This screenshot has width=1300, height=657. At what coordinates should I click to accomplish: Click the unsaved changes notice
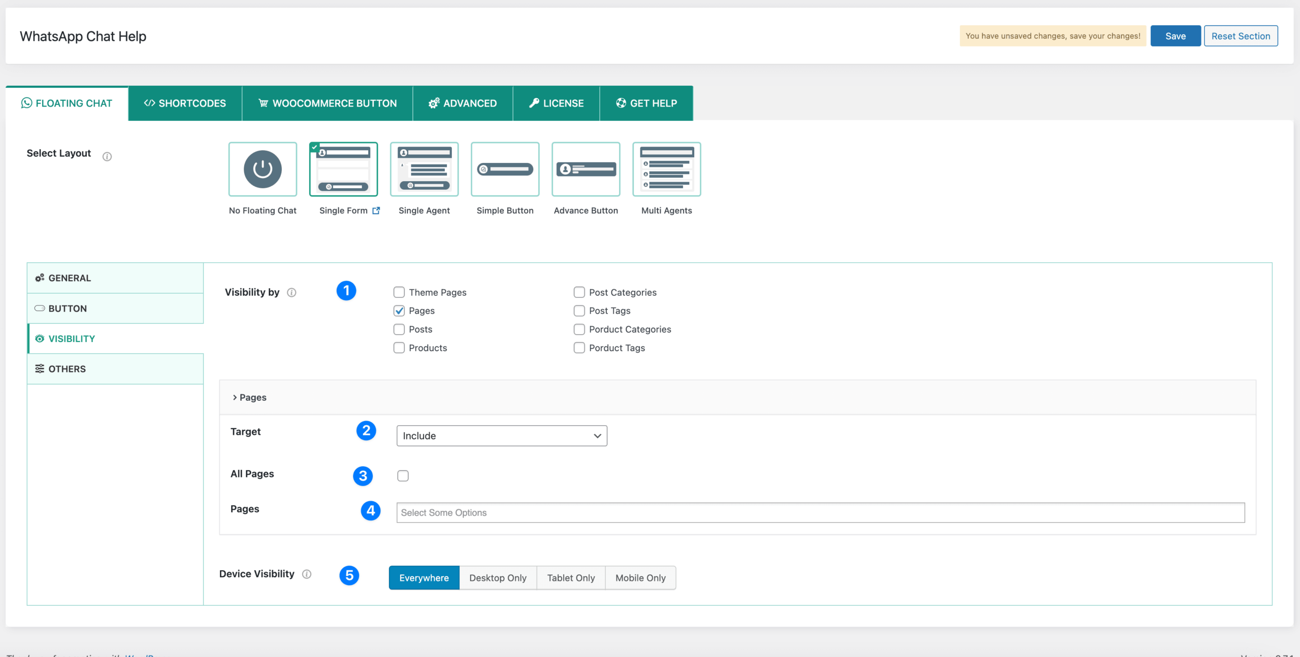tap(1053, 36)
